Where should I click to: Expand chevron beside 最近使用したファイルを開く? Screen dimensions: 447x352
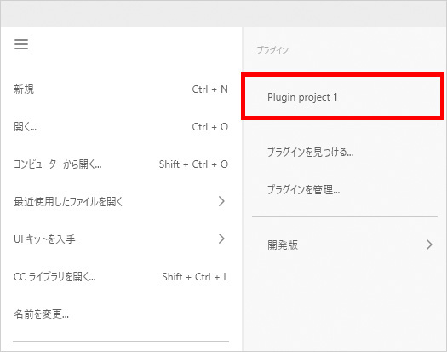[221, 201]
